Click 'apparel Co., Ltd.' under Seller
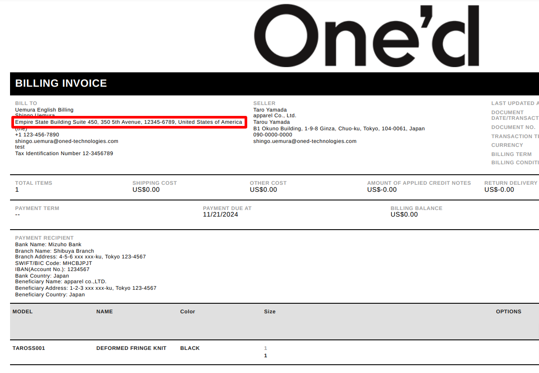The width and height of the screenshot is (539, 373). pyautogui.click(x=275, y=115)
